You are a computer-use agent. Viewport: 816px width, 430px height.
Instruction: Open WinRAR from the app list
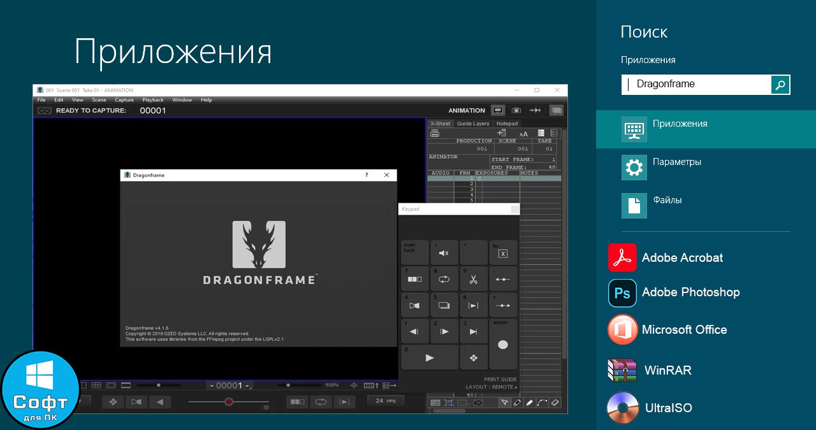click(x=650, y=370)
